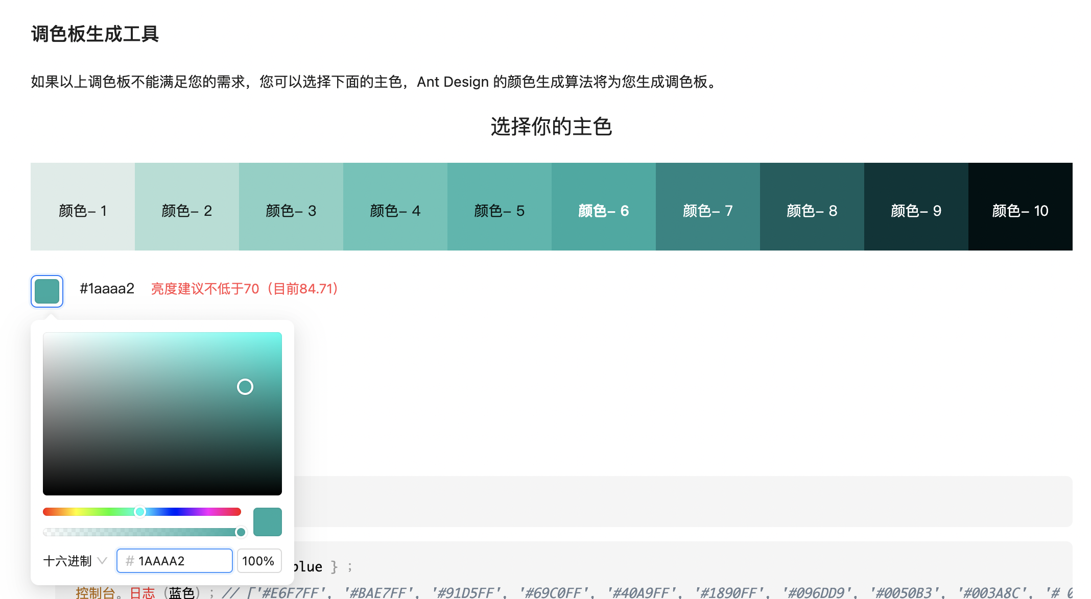Click the #1aaaa2 hex text label
The height and width of the screenshot is (599, 1091).
click(107, 289)
